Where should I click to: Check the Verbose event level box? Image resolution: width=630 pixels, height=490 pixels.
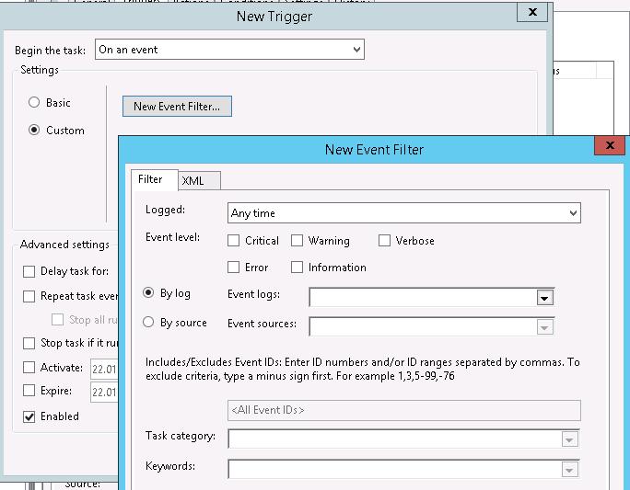coord(384,241)
